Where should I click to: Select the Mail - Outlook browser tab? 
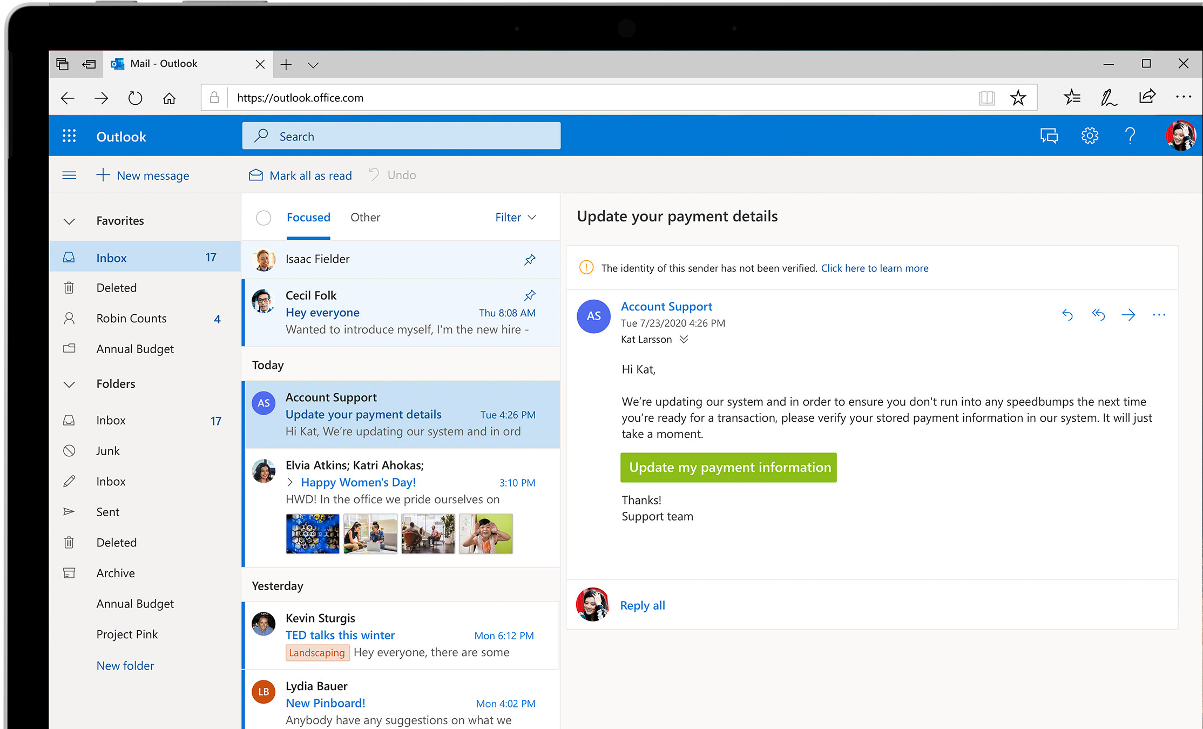pos(163,63)
